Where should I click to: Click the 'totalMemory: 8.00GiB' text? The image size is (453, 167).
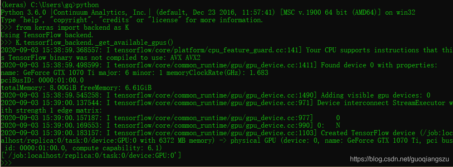[x=39, y=87]
